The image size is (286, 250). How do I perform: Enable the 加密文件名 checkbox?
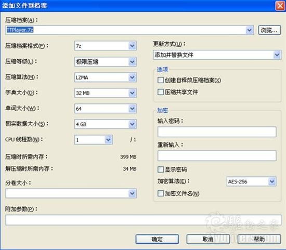[x=161, y=193]
